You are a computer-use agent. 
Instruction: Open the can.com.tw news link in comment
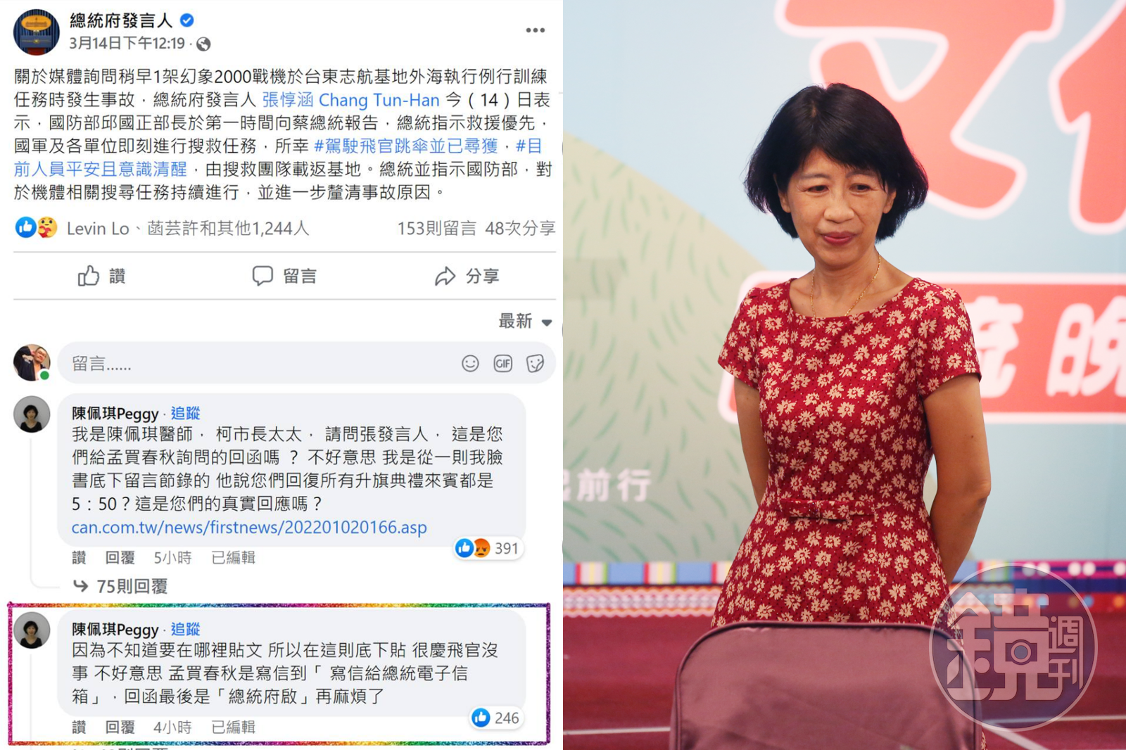[x=249, y=527]
